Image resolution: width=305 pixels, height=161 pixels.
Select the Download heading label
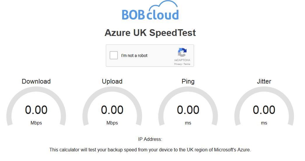click(36, 82)
